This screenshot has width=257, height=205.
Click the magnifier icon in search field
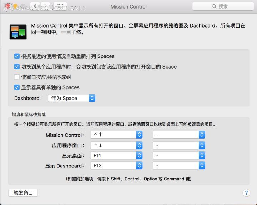point(214,6)
